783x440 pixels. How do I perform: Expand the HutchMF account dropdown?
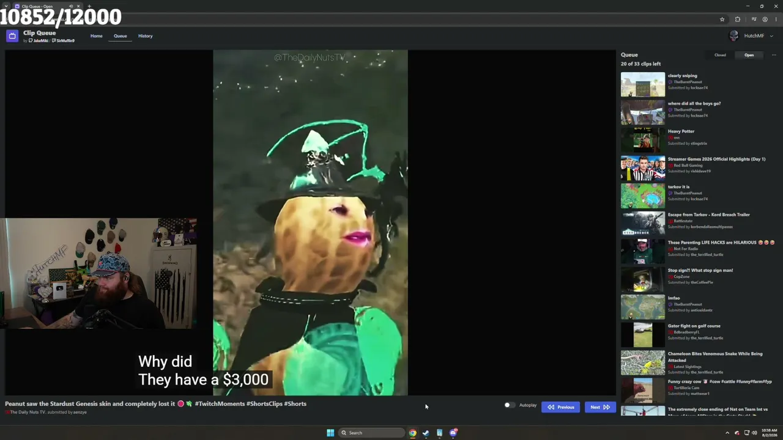tap(771, 36)
